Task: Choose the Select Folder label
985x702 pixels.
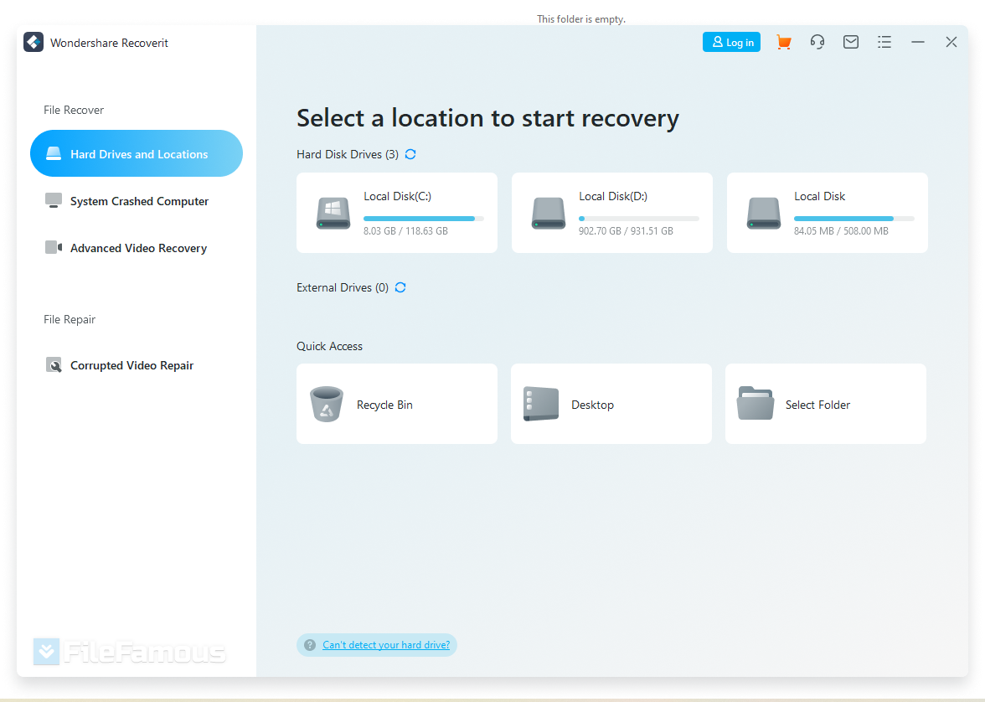Action: [x=817, y=405]
